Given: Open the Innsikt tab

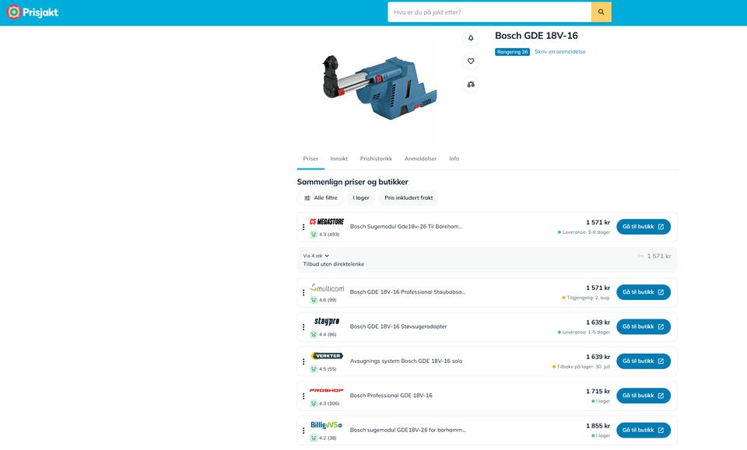Looking at the screenshot, I should [339, 159].
